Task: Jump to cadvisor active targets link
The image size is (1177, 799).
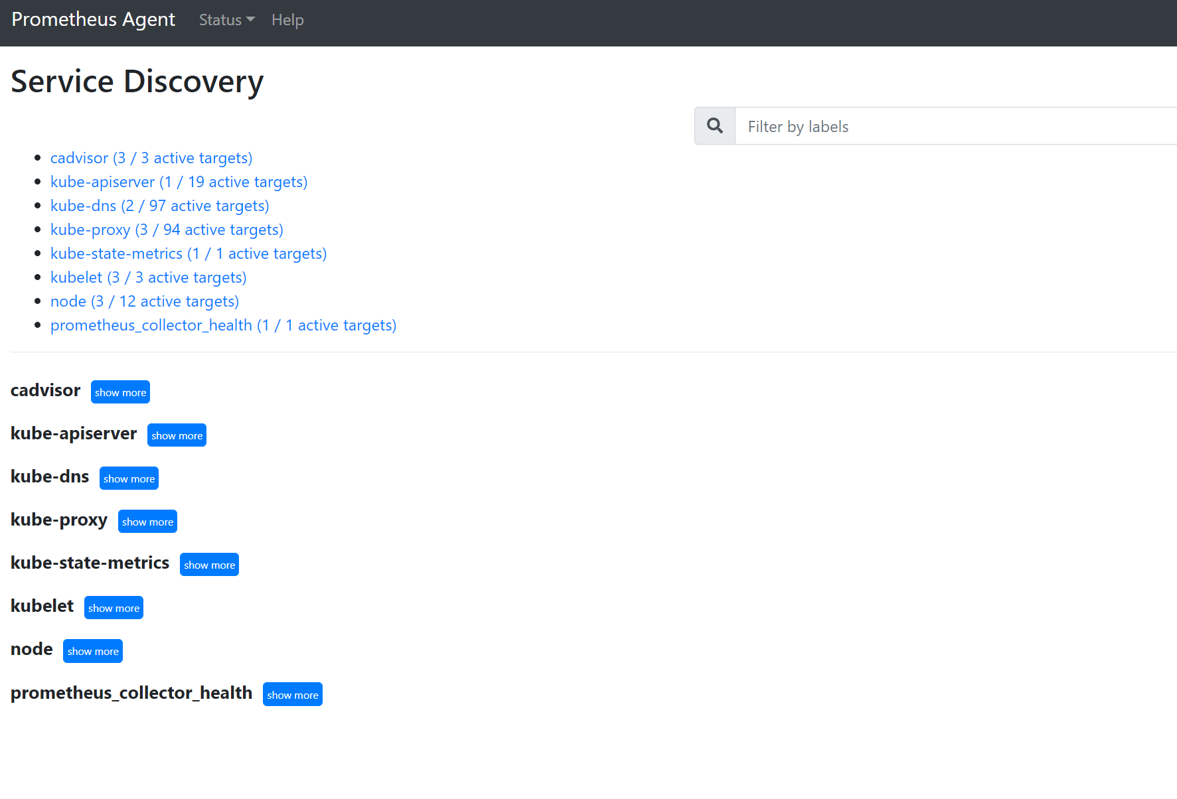Action: coord(151,158)
